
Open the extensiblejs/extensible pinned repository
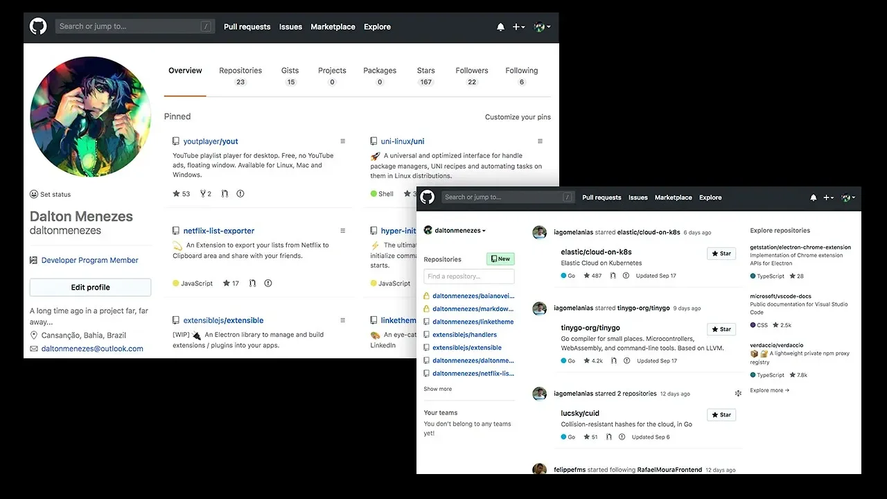(x=223, y=321)
